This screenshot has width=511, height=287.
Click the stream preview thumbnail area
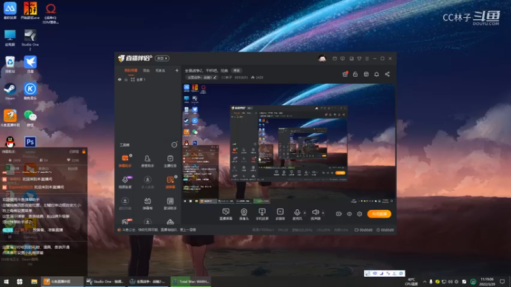pyautogui.click(x=289, y=144)
